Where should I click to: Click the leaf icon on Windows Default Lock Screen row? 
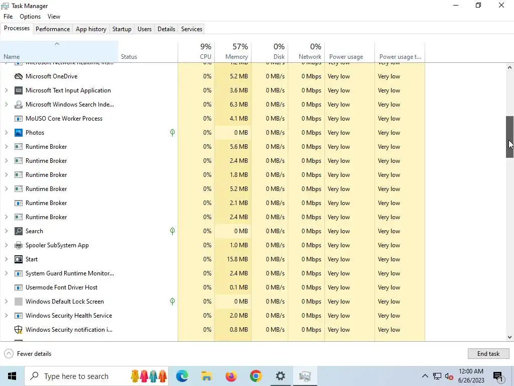tap(173, 302)
